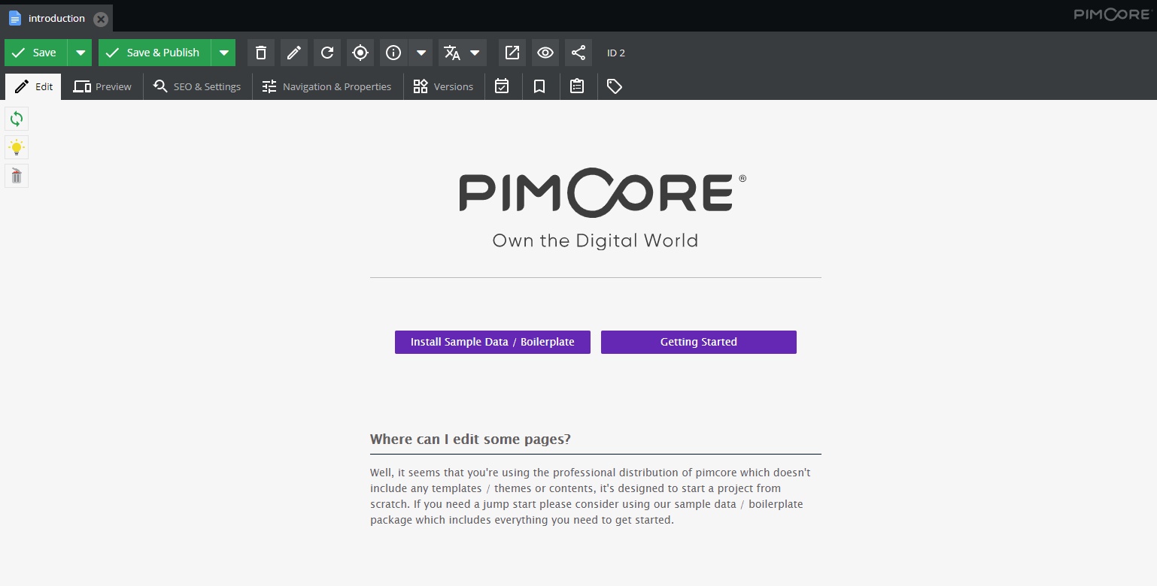Open the scheduling calendar tab icon

pyautogui.click(x=502, y=86)
